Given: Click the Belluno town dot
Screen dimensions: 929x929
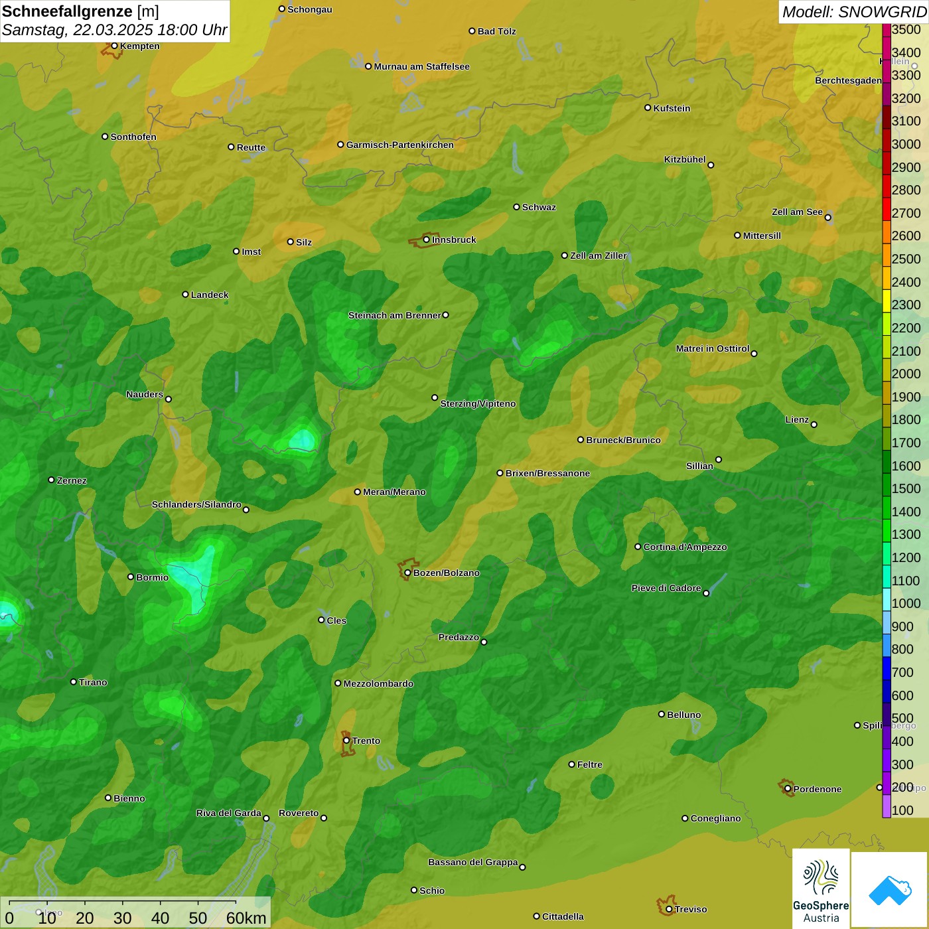Looking at the screenshot, I should tap(662, 714).
